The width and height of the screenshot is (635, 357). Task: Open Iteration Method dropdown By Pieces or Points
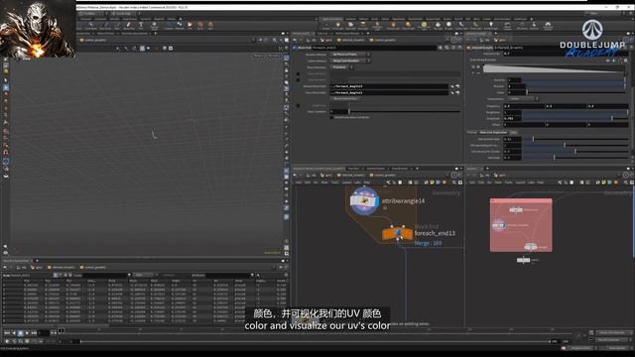click(x=350, y=55)
